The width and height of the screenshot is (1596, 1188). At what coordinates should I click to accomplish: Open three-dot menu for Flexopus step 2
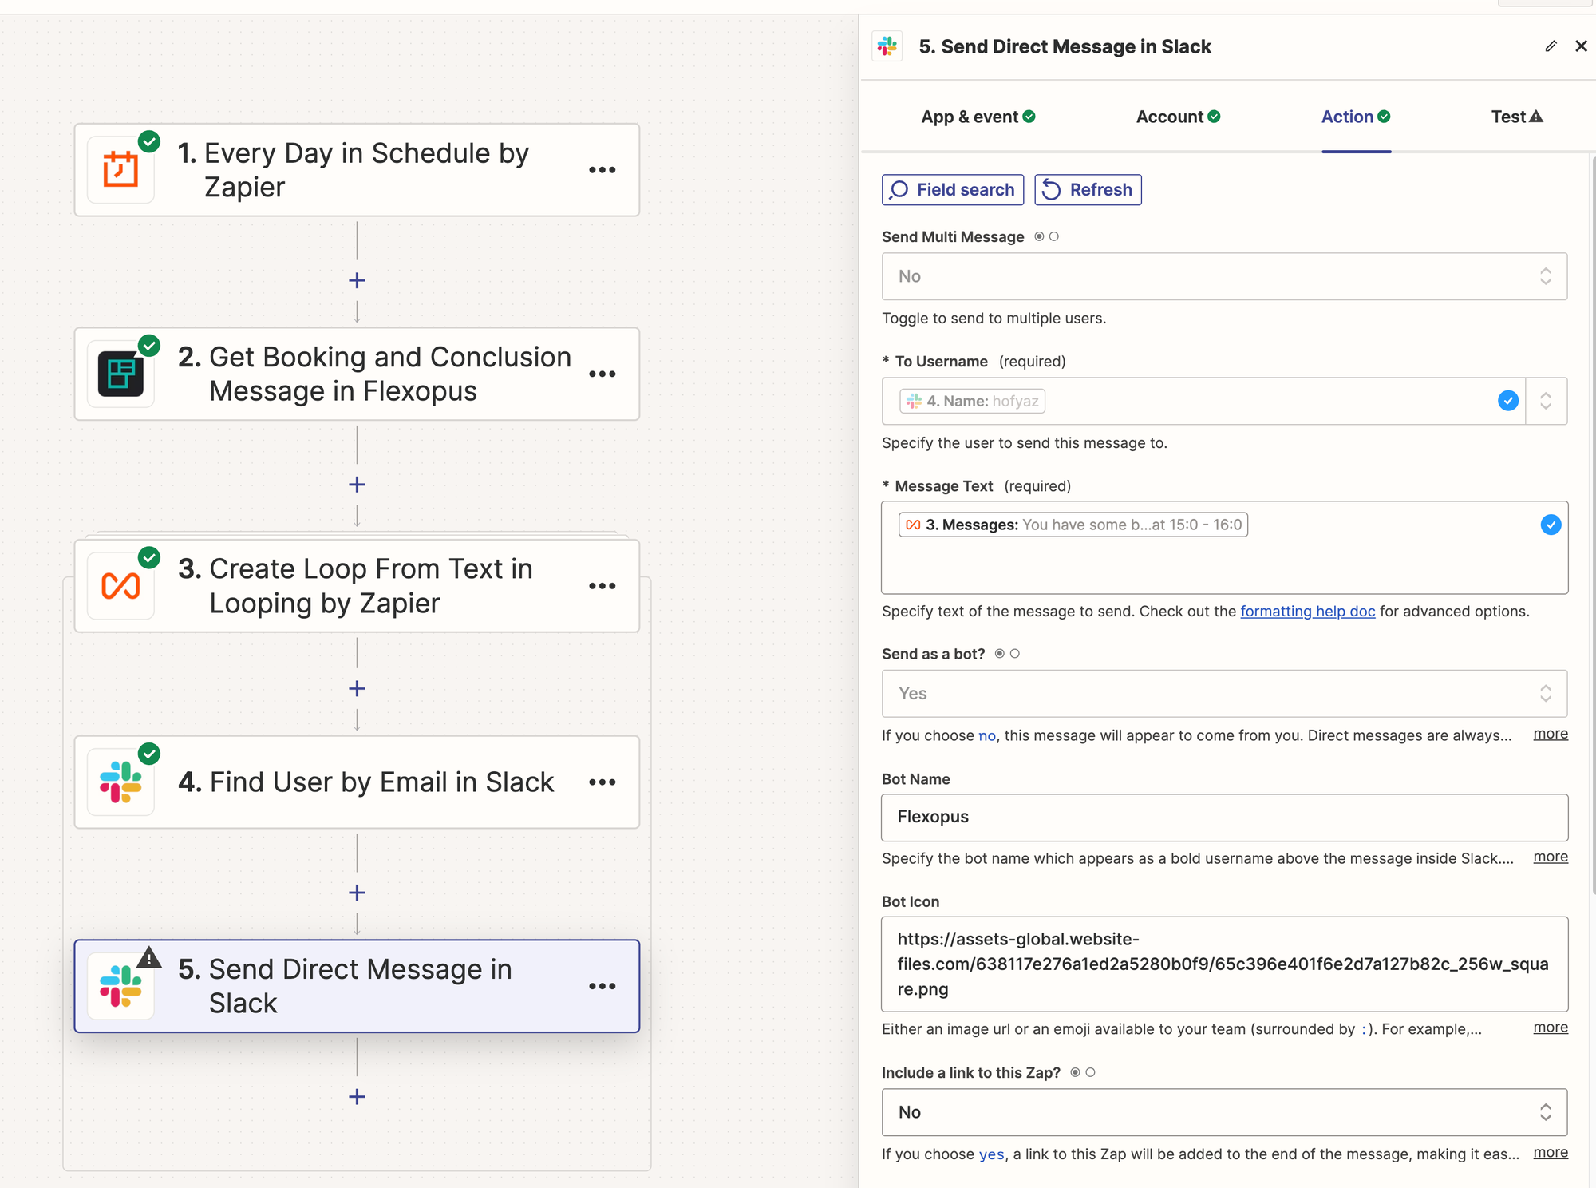[602, 374]
